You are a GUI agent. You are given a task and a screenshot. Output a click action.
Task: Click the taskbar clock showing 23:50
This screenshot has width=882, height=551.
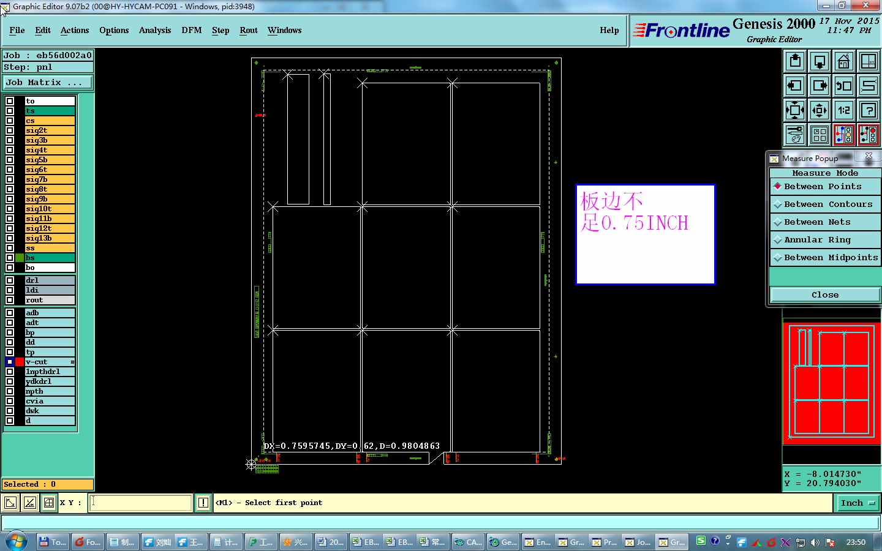tap(856, 542)
